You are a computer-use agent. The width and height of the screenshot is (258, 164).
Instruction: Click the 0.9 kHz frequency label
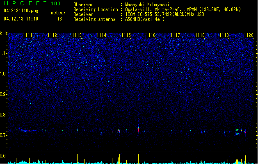4,94
